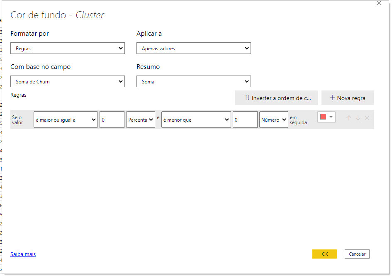Image resolution: width=392 pixels, height=276 pixels.
Task: Move the rule up with arrow icon
Action: pos(349,118)
